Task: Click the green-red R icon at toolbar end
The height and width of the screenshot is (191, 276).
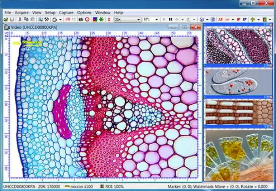Action: tap(265, 19)
